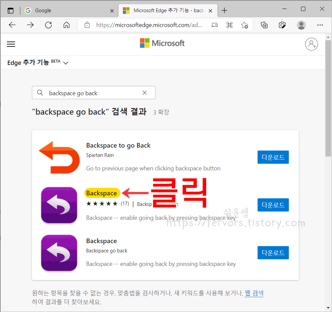
Task: Open the Backspace to go Back extension icon
Action: [59, 157]
